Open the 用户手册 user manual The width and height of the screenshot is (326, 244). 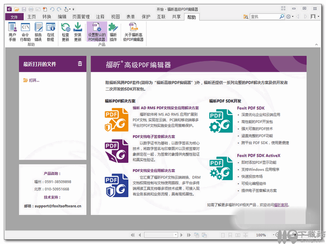tap(12, 32)
